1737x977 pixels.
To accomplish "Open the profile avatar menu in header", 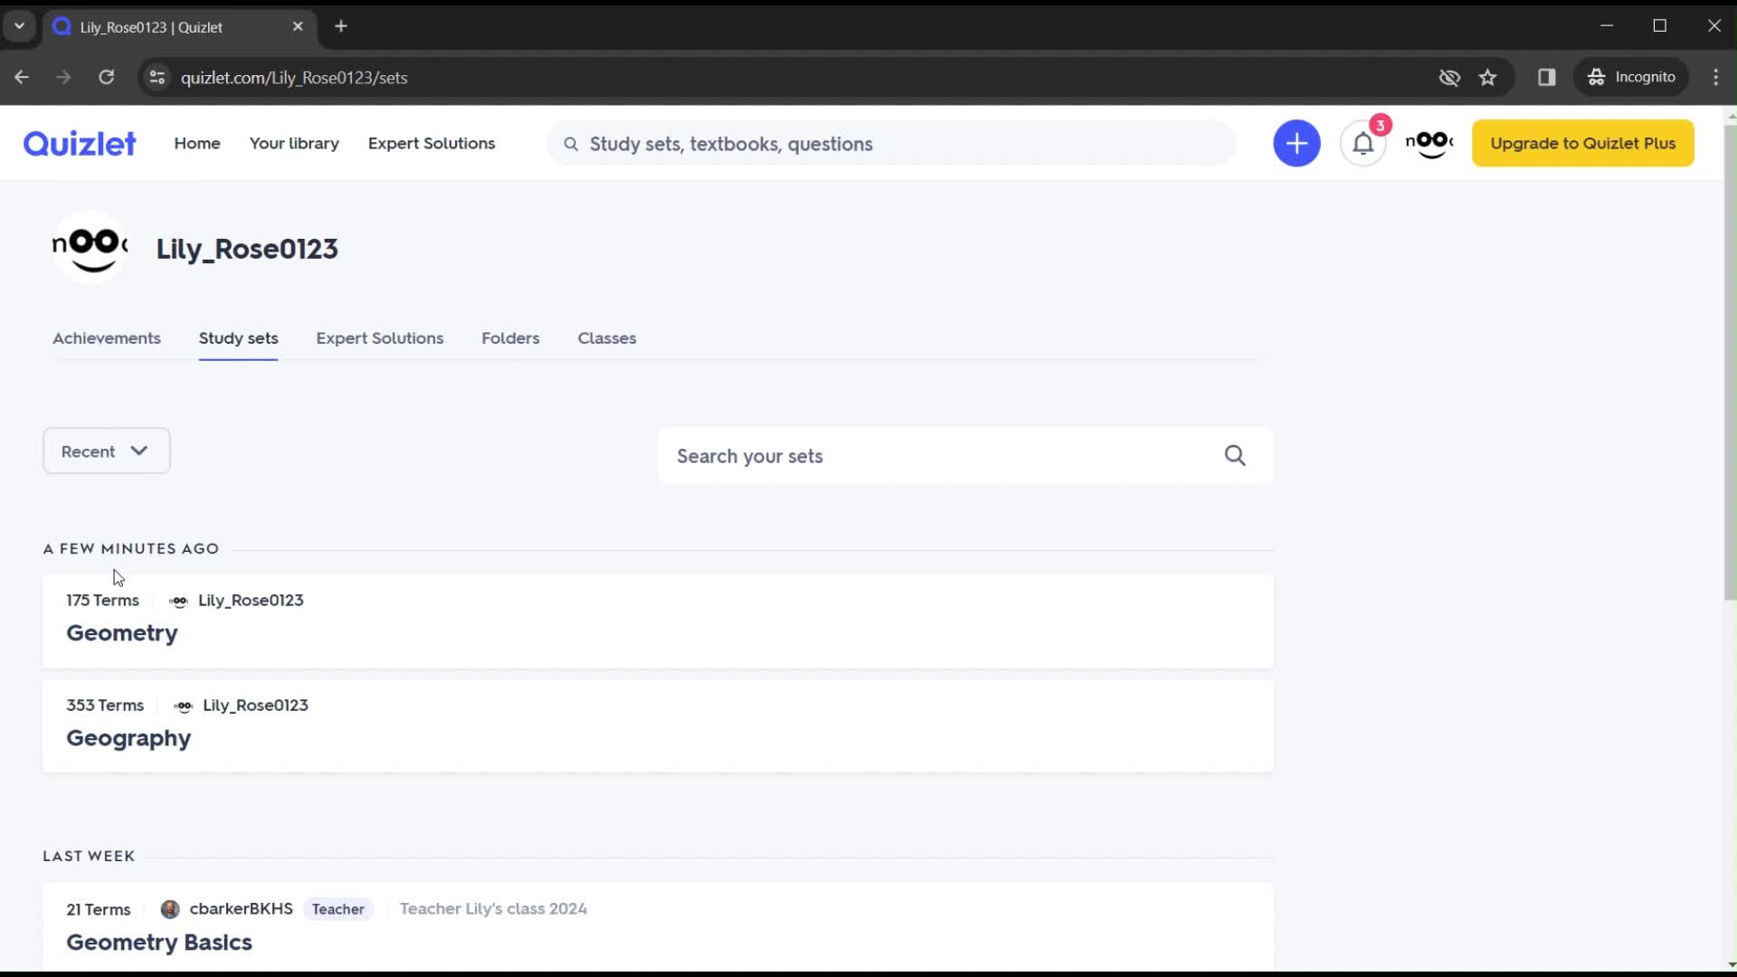I will (x=1429, y=143).
